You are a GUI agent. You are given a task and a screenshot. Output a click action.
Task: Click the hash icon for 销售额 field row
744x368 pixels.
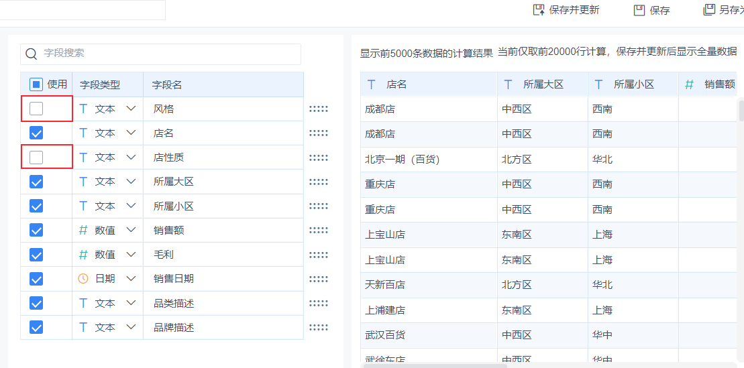pyautogui.click(x=83, y=231)
